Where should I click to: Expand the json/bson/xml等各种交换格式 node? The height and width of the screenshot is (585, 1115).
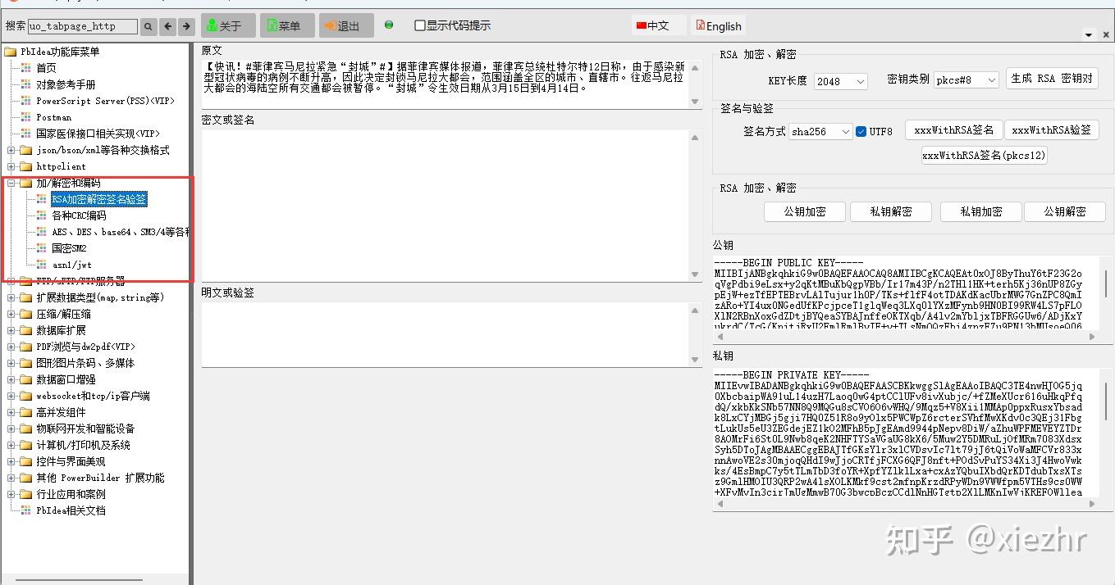click(x=11, y=150)
